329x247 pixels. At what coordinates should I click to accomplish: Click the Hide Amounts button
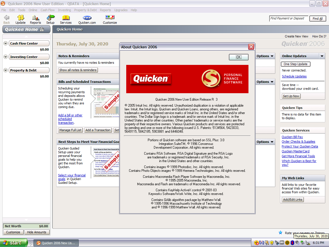tap(37, 232)
